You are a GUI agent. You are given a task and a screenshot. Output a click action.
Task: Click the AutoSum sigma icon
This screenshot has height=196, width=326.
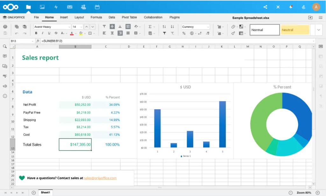point(150,27)
